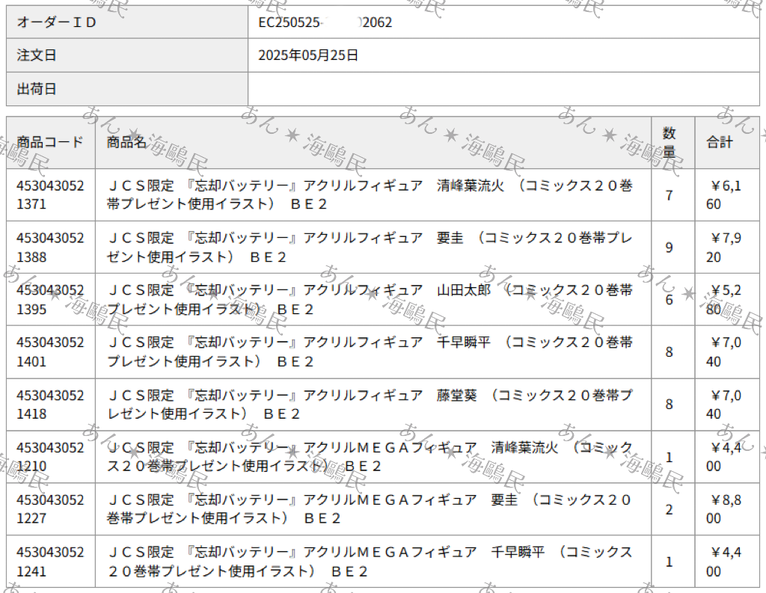Screen dimensions: 766x593
Task: Click the total ¥7,920
Action: (x=724, y=248)
